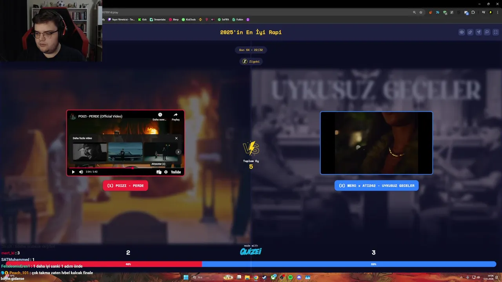Open the SoFIFA bookmark
The image size is (502, 282).
pyautogui.click(x=224, y=20)
